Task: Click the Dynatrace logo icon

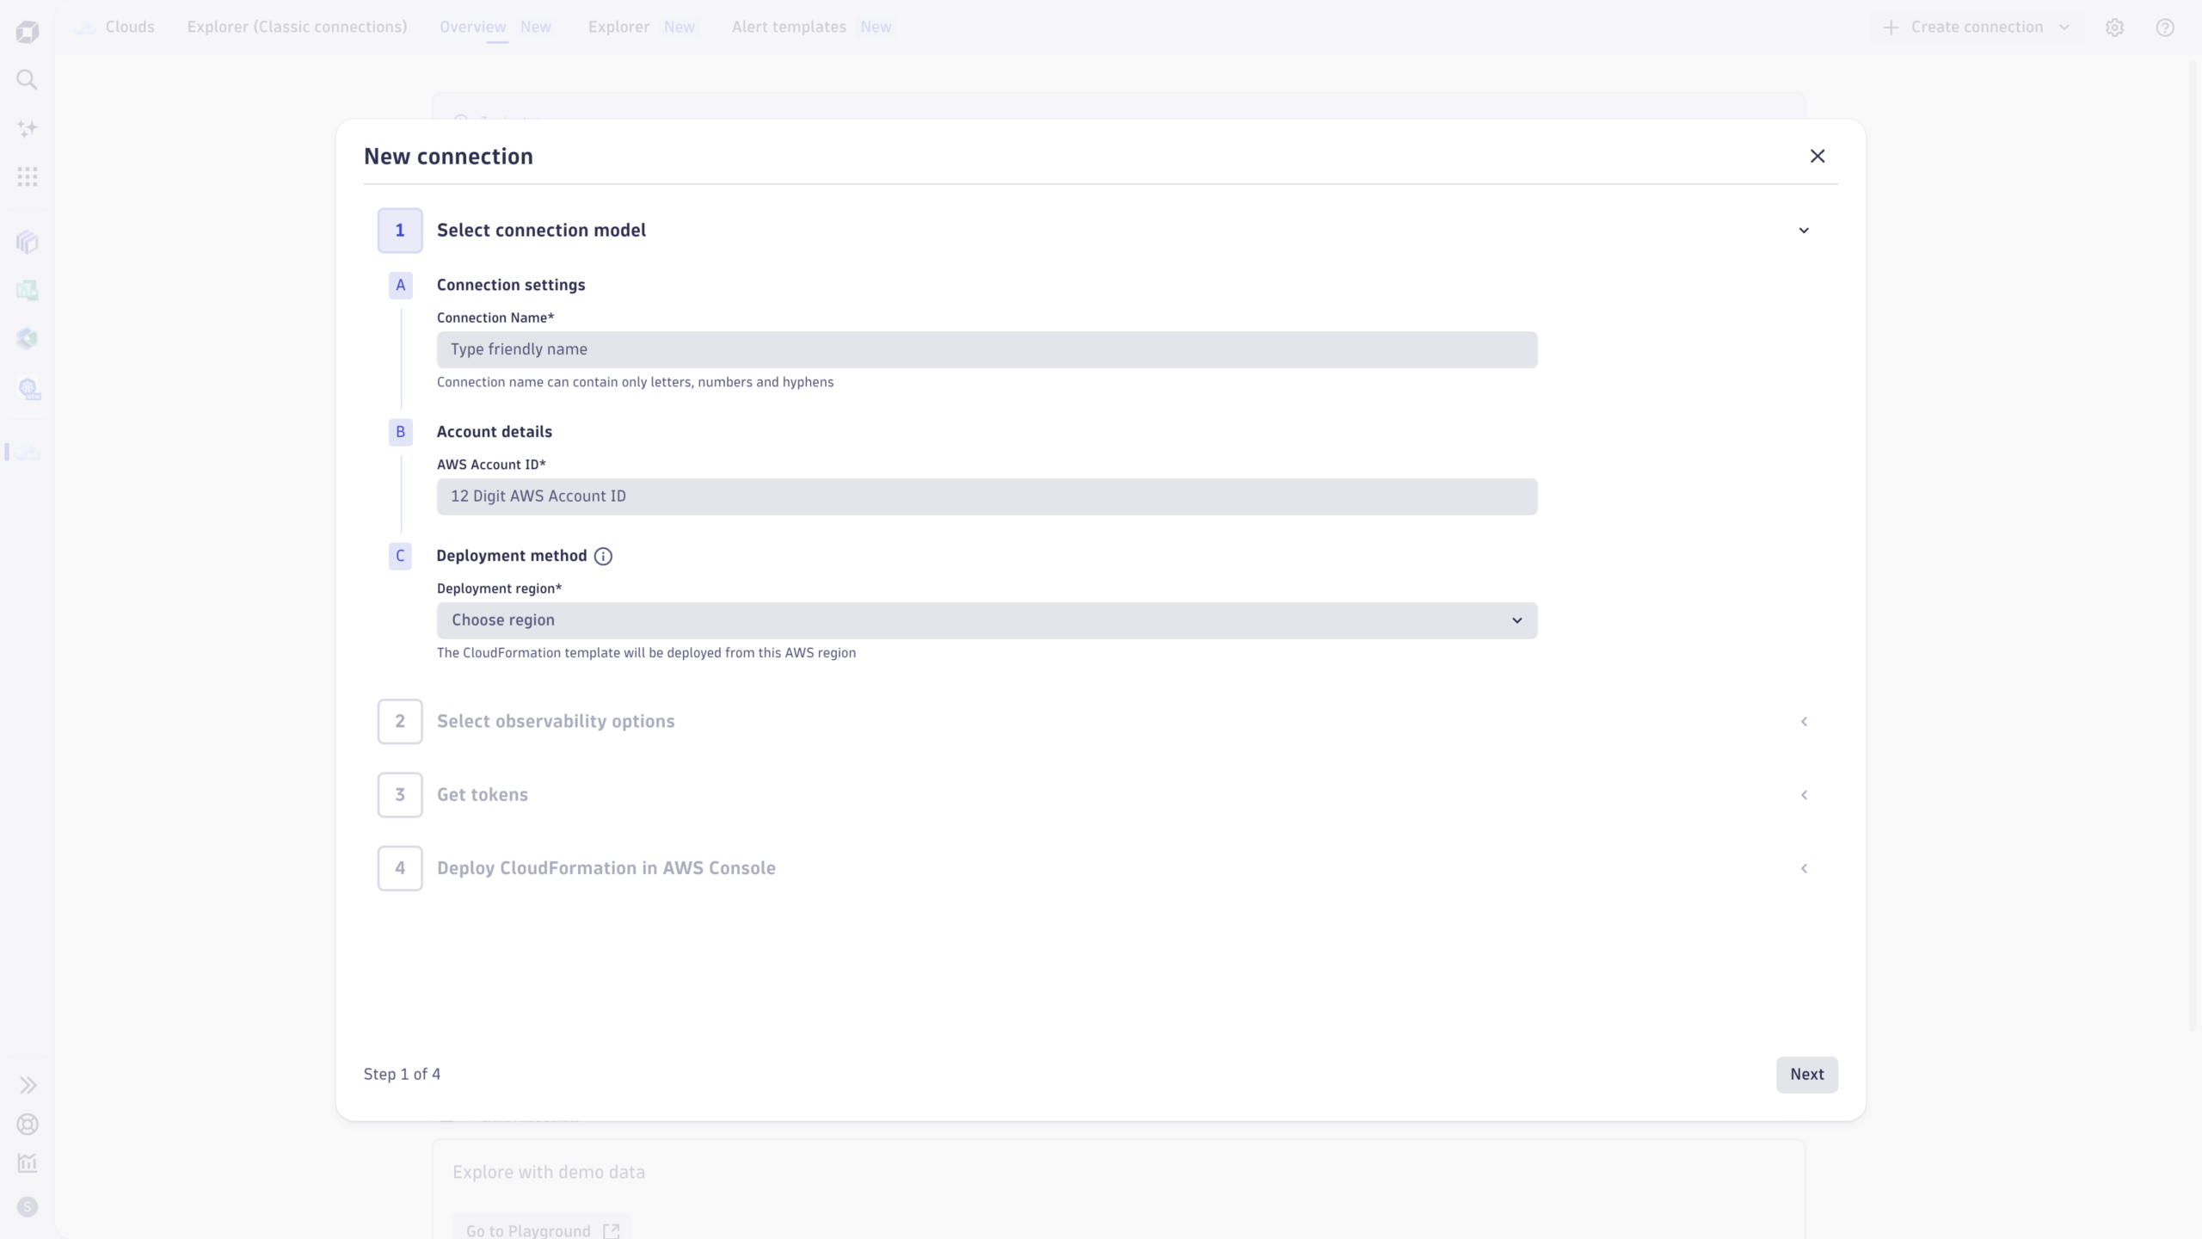Action: click(28, 32)
